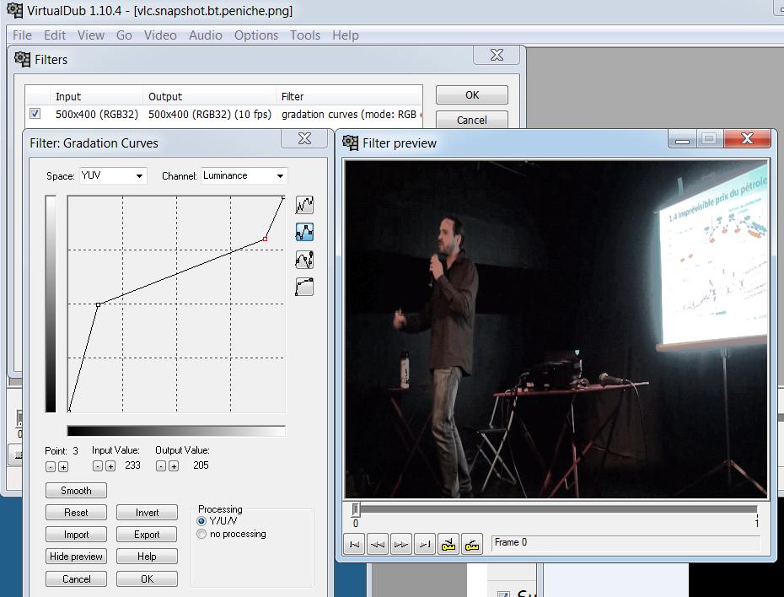Uncheck the gradation curves filter checkbox
Image resolution: width=784 pixels, height=597 pixels.
[x=35, y=114]
